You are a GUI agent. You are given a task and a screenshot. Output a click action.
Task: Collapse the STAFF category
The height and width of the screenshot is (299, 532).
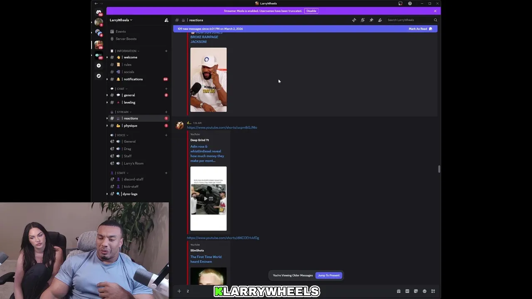tap(120, 173)
